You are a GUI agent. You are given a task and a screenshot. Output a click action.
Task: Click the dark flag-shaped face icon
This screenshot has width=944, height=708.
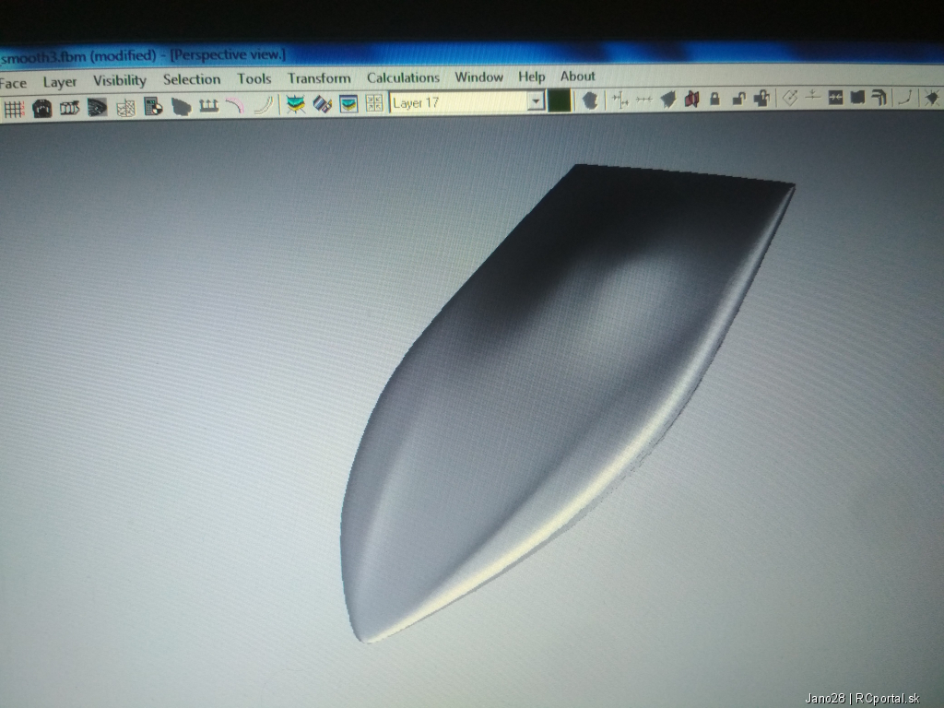tap(857, 97)
